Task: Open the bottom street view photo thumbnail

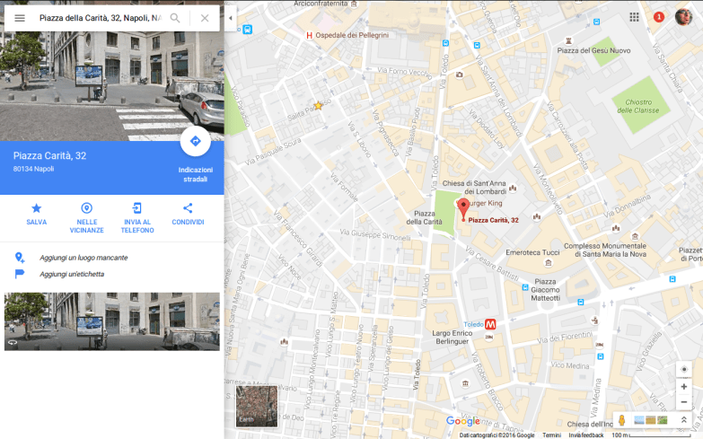Action: tap(112, 320)
